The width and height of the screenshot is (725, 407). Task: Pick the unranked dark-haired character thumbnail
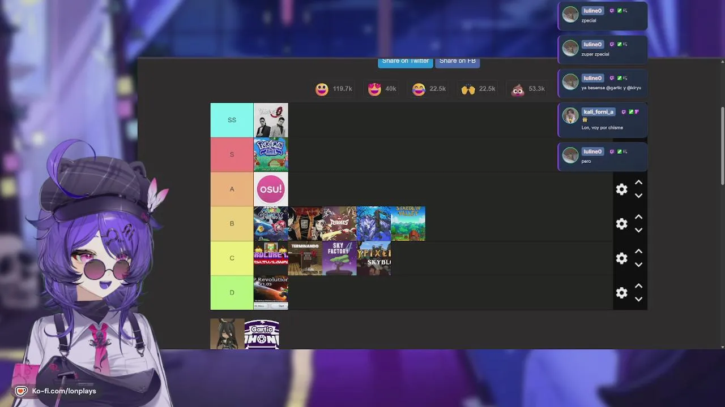point(227,334)
